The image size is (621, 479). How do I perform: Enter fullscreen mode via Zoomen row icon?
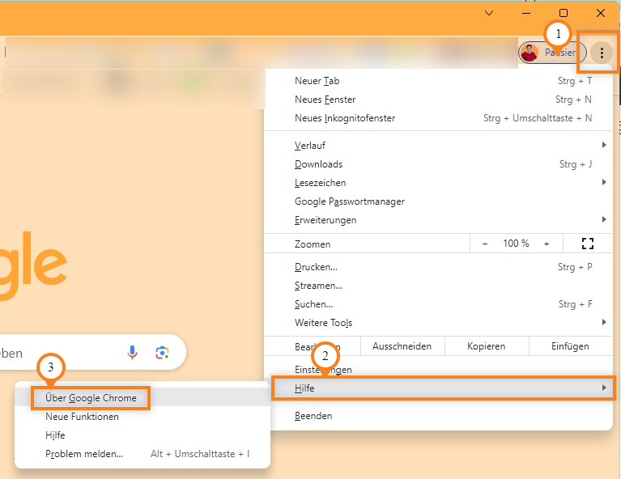[x=587, y=244]
